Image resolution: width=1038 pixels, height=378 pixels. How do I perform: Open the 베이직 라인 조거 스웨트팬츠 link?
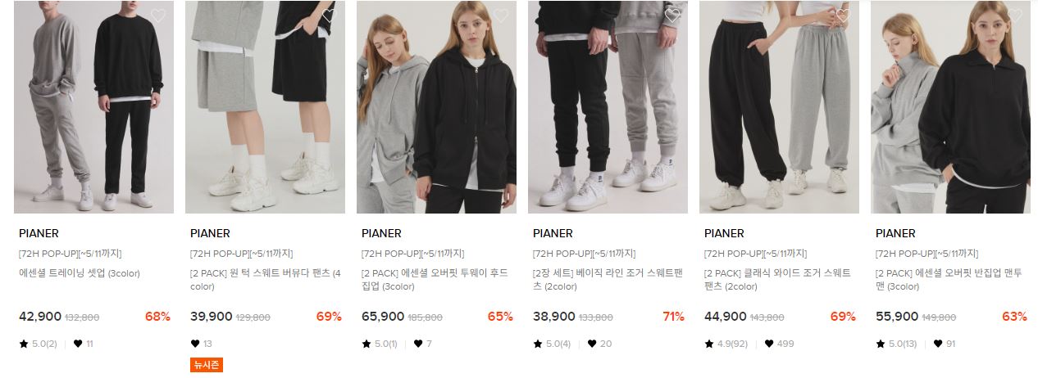(608, 280)
